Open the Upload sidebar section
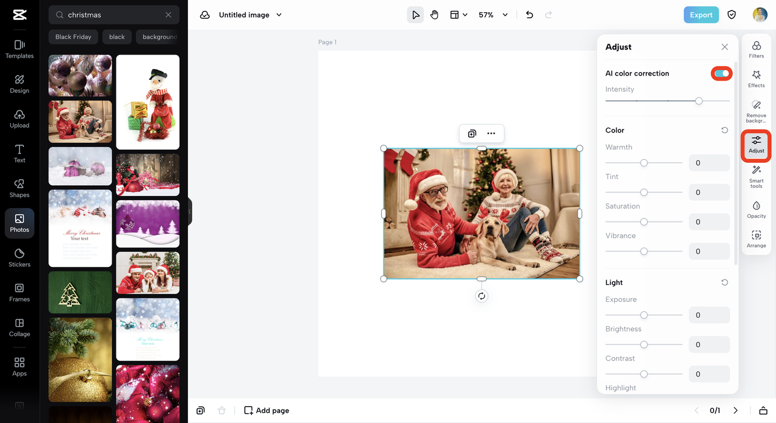The width and height of the screenshot is (776, 423). (19, 119)
